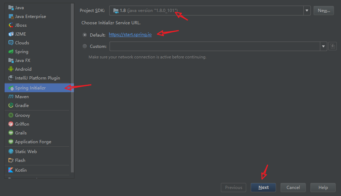341x196 pixels.
Task: Click the Next button
Action: tap(263, 188)
